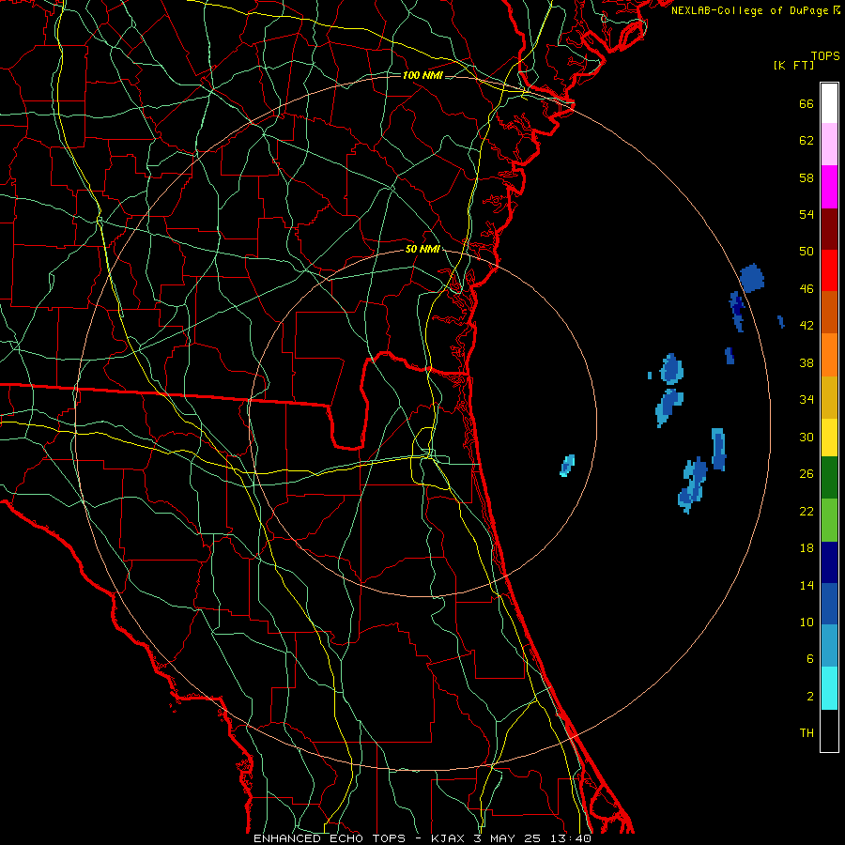Screen dimensions: 845x845
Task: Click the ENHANCED ECHO TOPS KJAX caption
Action: [x=422, y=838]
